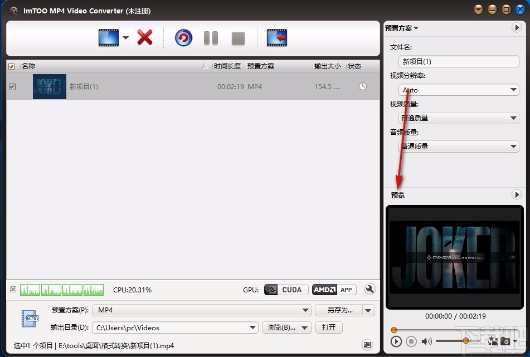Select AMD APP acceleration
This screenshot has height=357, width=530.
334,290
